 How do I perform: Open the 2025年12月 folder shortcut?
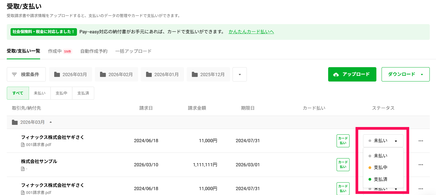pyautogui.click(x=208, y=74)
